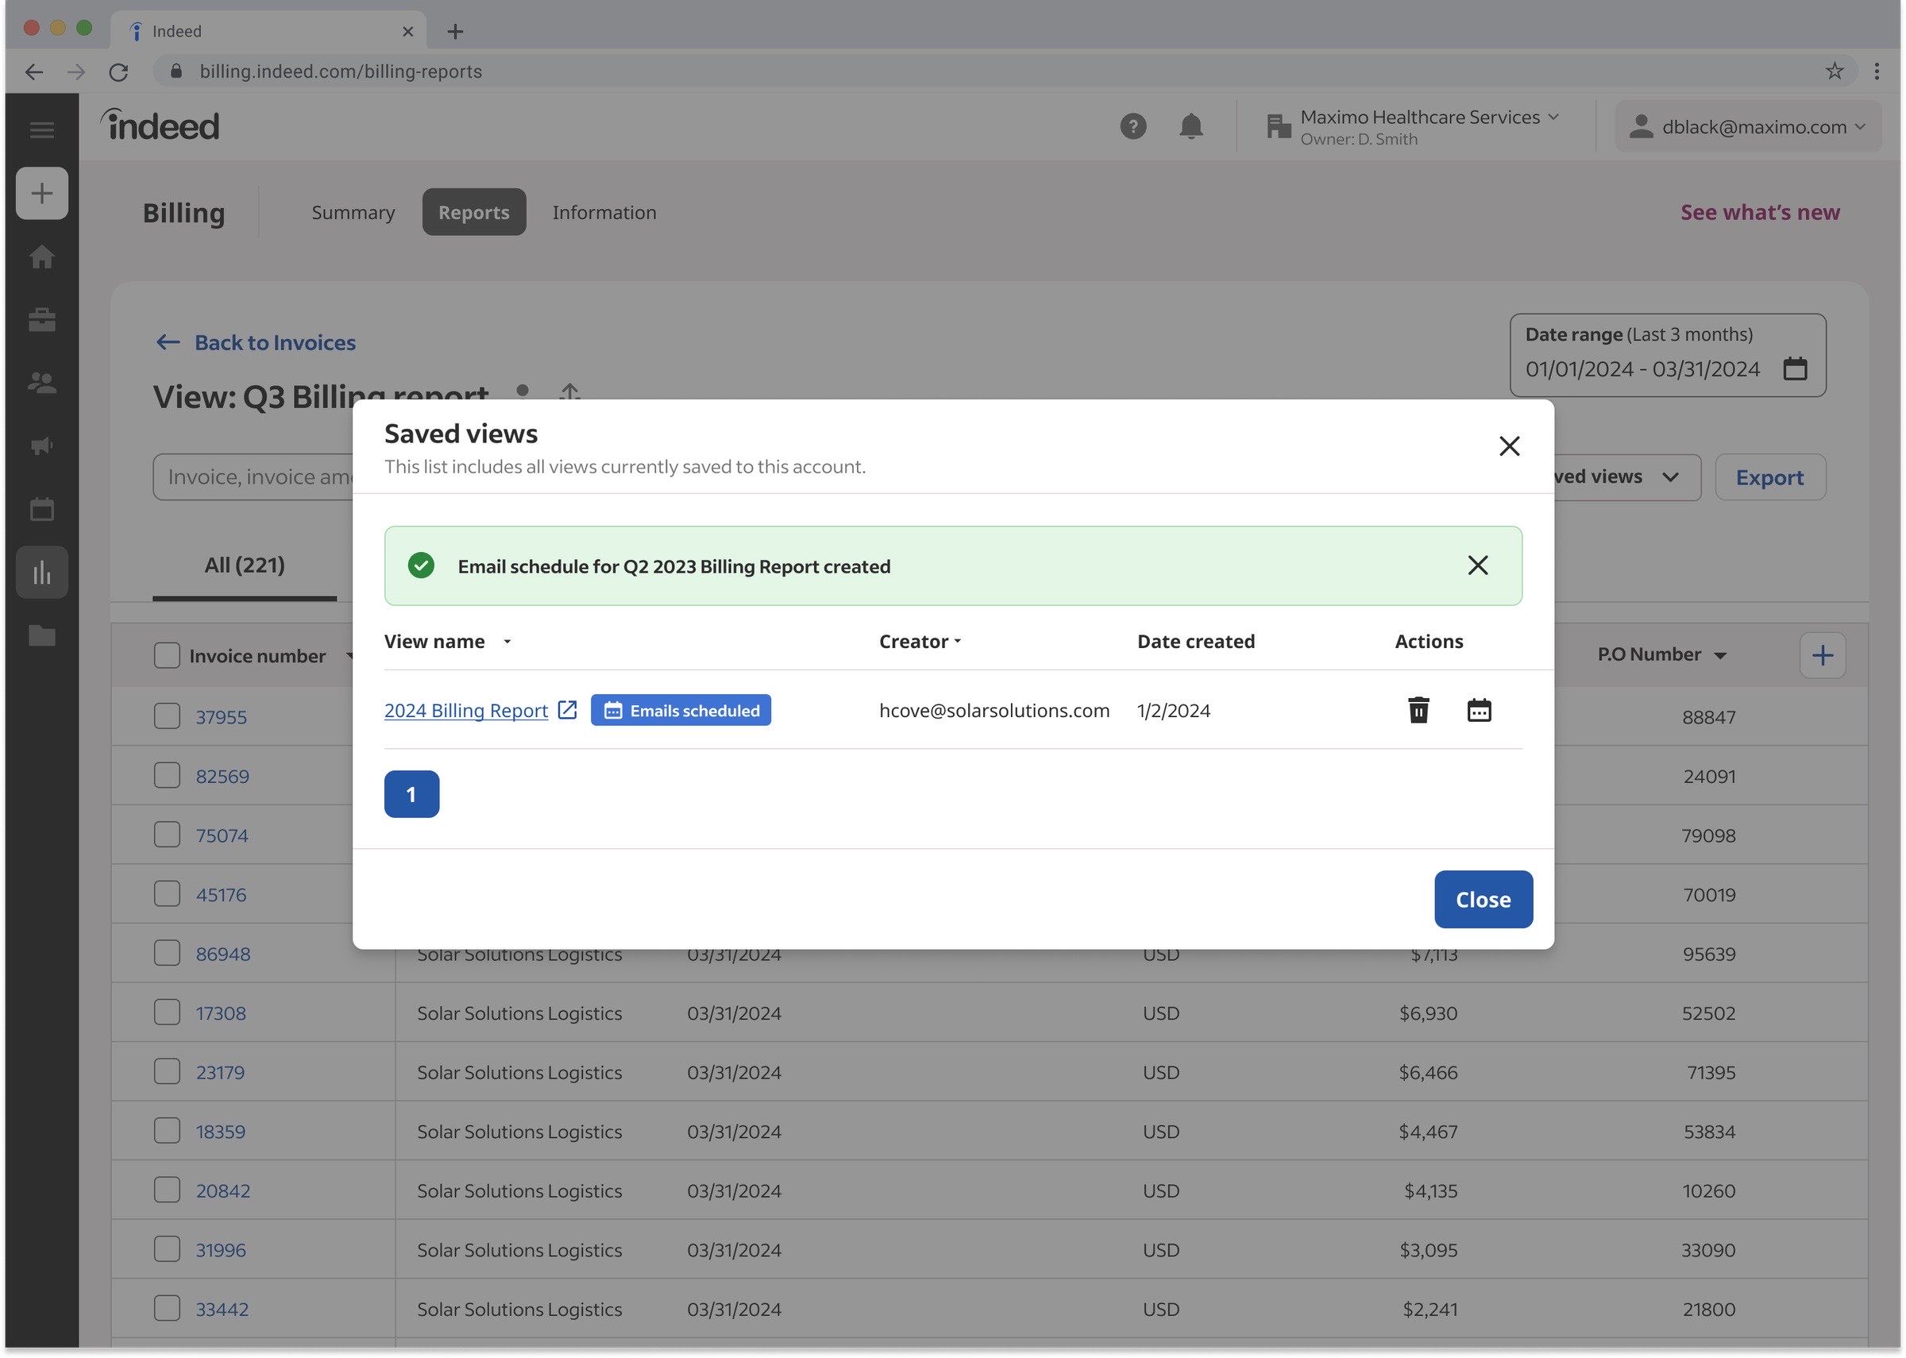This screenshot has width=1906, height=1358.
Task: Open folder icon in sidebar
Action: [42, 635]
